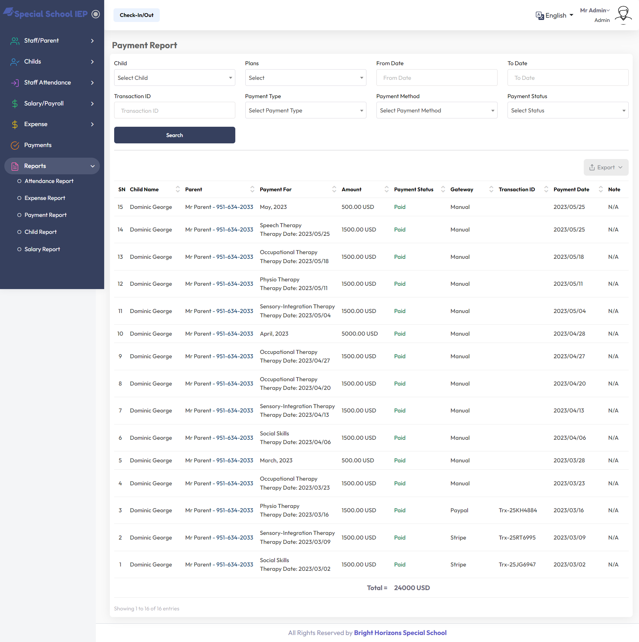639x642 pixels.
Task: Click inside the Transaction ID input field
Action: [174, 110]
